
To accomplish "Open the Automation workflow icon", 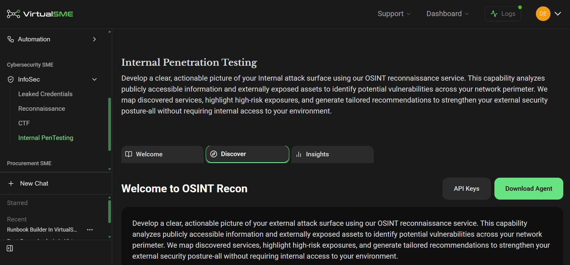I will (x=11, y=39).
